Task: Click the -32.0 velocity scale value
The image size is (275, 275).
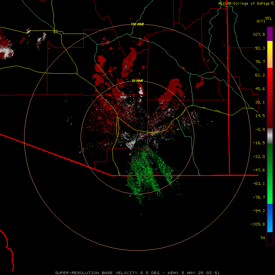Action: [259, 157]
